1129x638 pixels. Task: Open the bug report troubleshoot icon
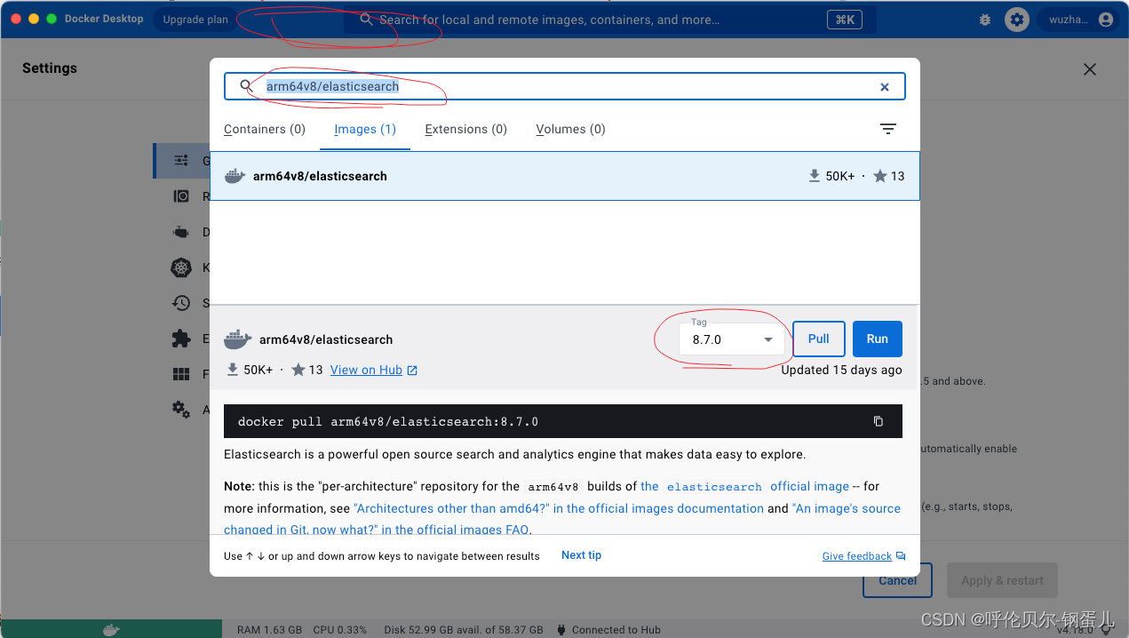coord(984,20)
